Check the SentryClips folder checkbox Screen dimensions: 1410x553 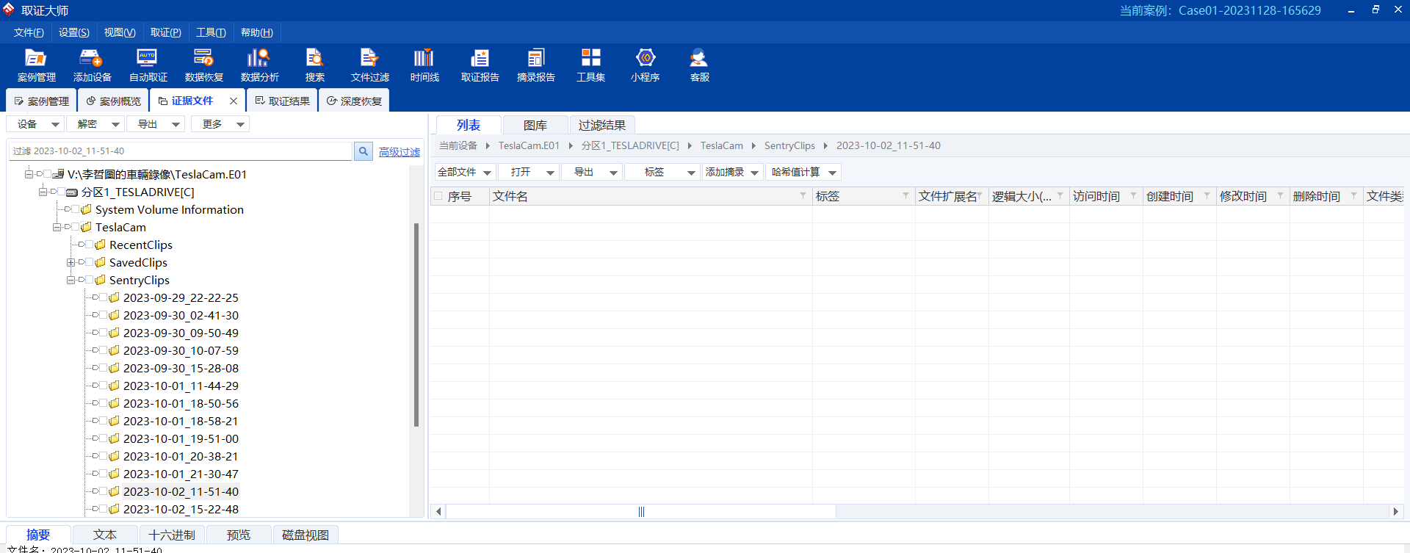[x=89, y=280]
